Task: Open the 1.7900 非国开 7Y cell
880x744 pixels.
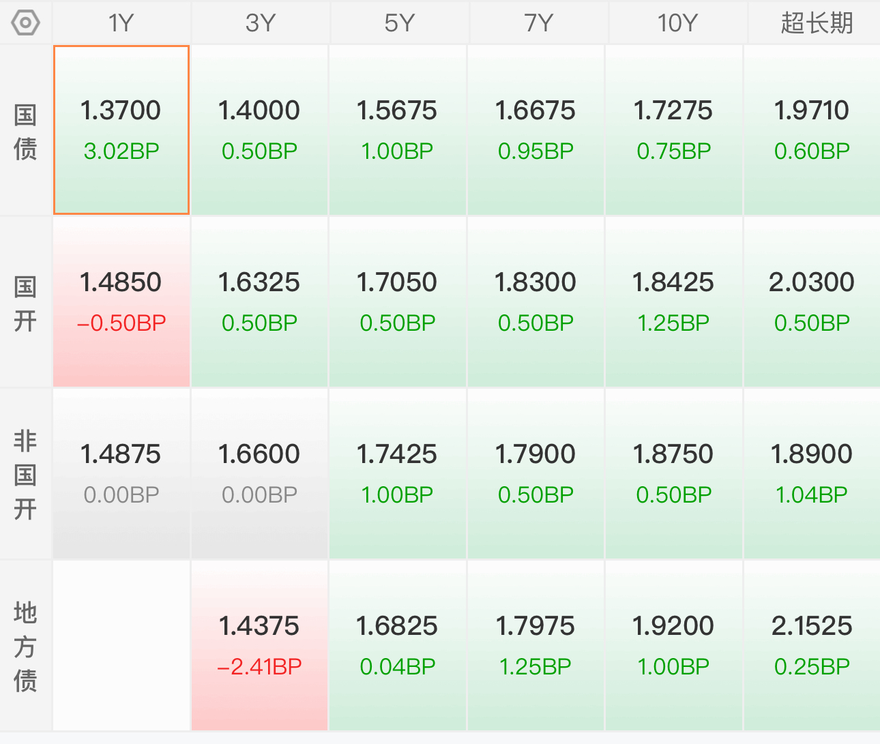Action: (x=536, y=474)
